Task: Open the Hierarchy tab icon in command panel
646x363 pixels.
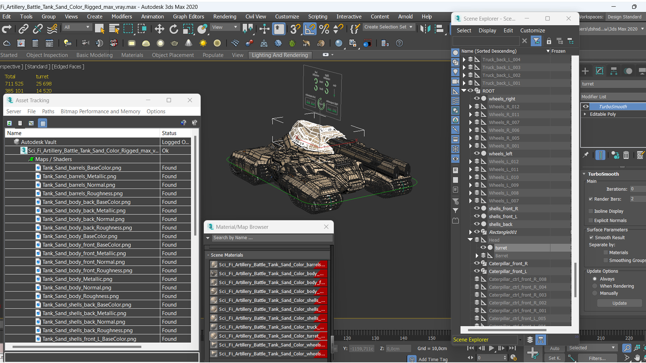Action: 614,71
